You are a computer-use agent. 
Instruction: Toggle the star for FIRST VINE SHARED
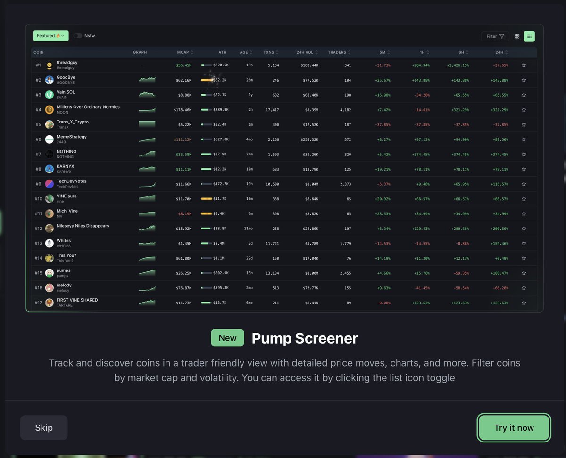coord(524,303)
